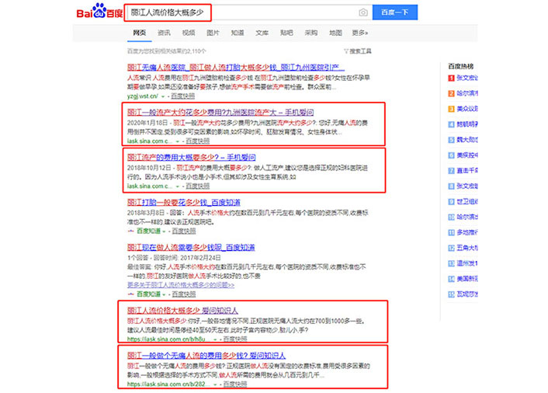Open the 更多 tab dropdown
The width and height of the screenshot is (548, 393).
(x=359, y=33)
